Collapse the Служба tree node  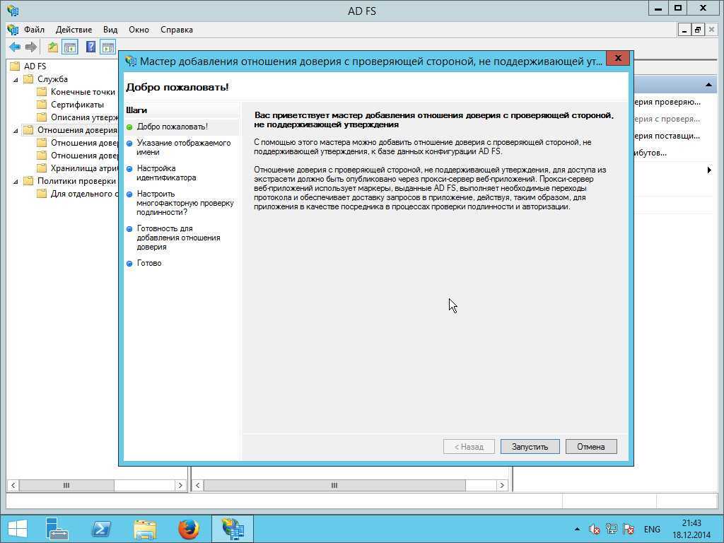16,79
